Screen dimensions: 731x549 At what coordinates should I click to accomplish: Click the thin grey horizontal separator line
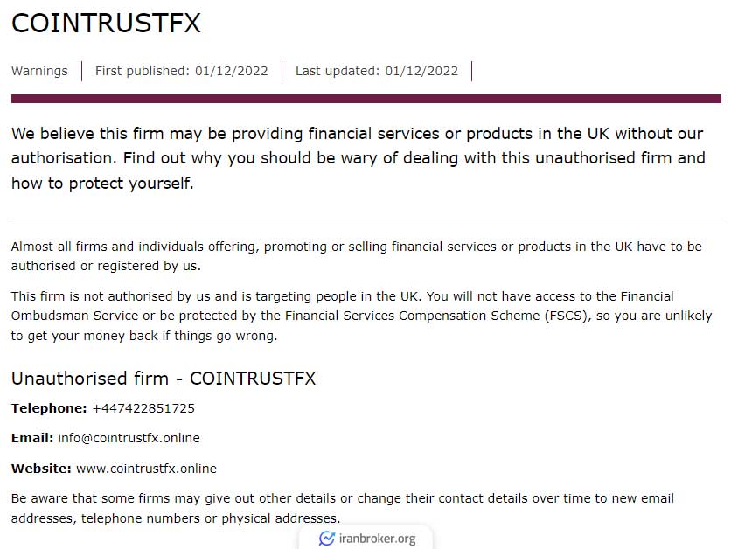[366, 219]
